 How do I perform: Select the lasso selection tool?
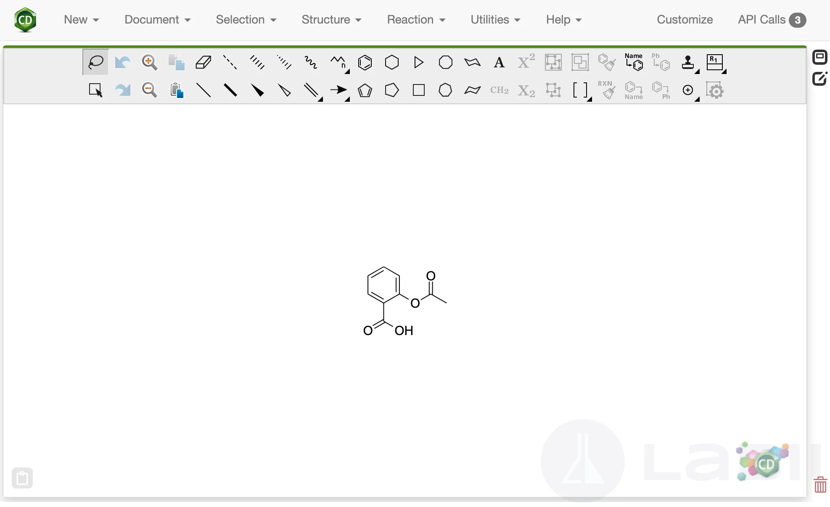tap(95, 62)
